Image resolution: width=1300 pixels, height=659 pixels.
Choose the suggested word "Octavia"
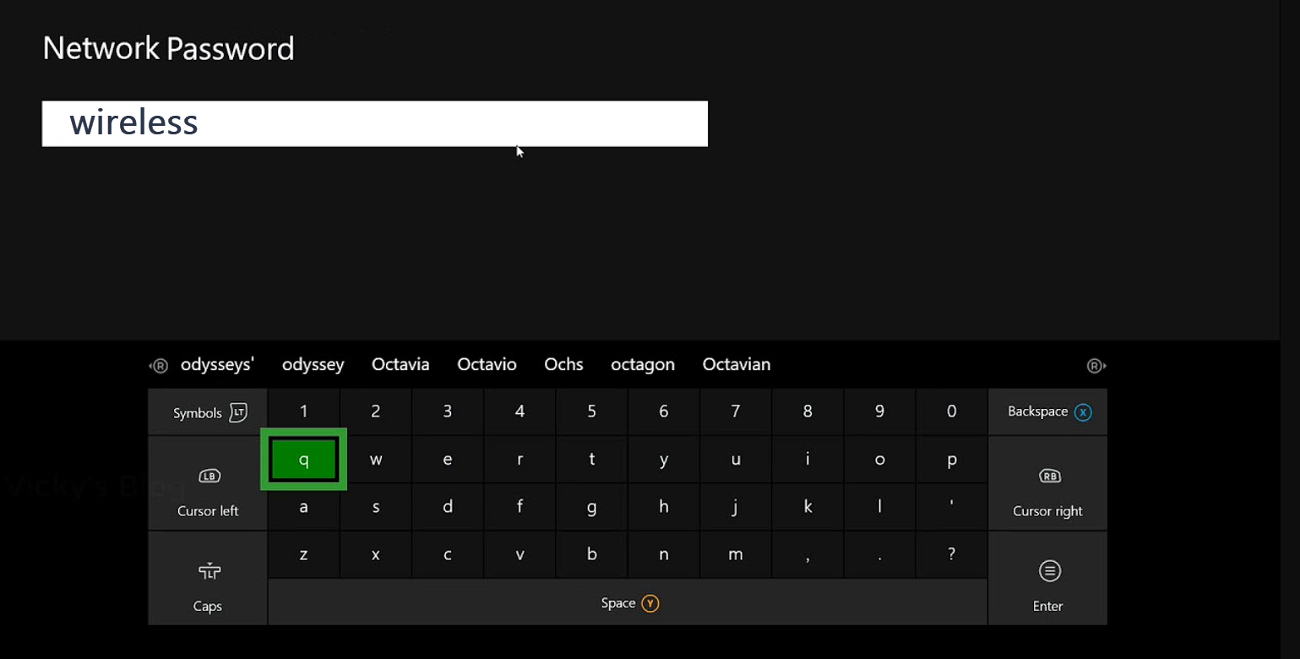pos(400,365)
